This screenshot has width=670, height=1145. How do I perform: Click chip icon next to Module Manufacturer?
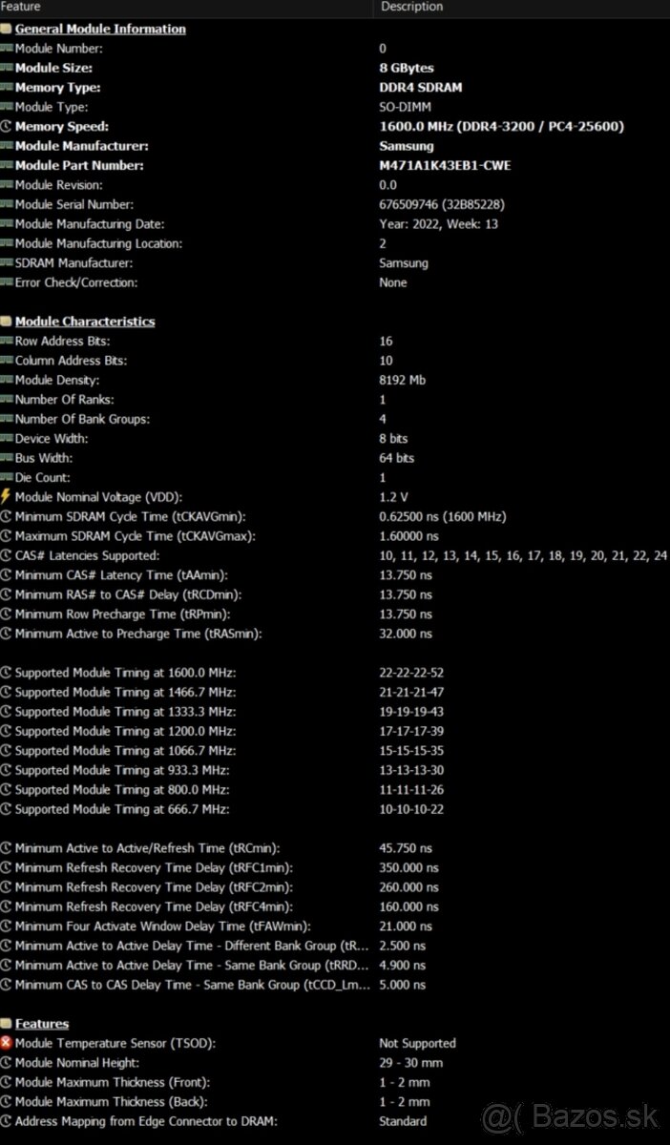click(7, 146)
